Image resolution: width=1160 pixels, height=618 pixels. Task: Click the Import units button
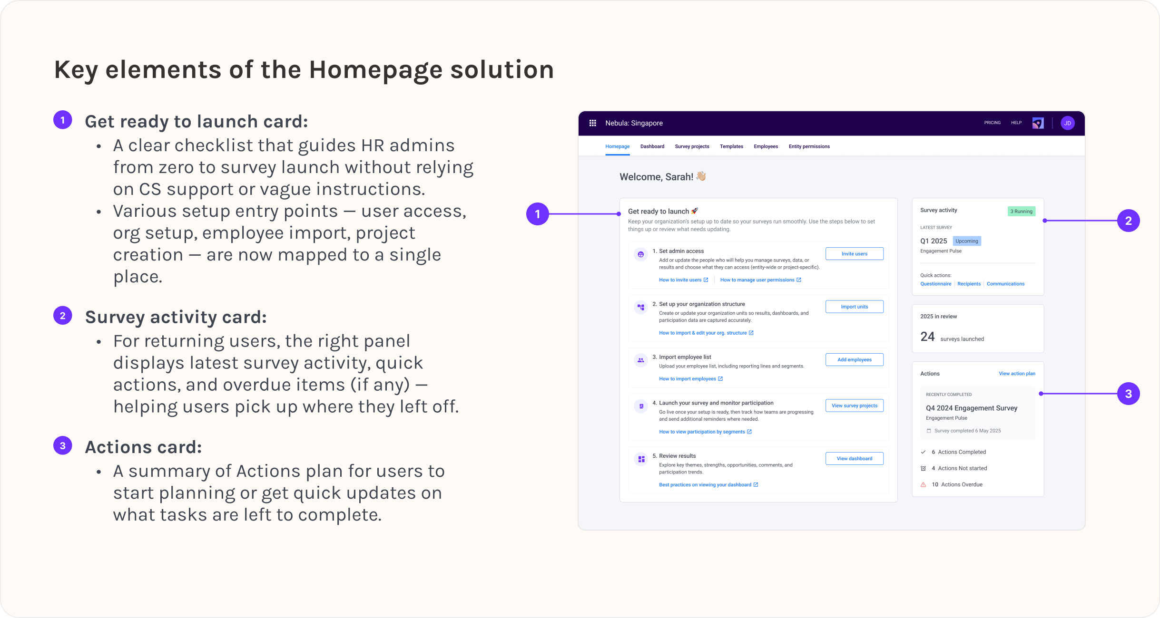click(x=854, y=307)
